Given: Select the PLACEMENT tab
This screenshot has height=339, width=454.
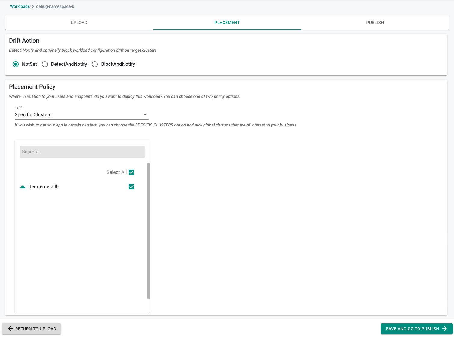Looking at the screenshot, I should click(227, 23).
